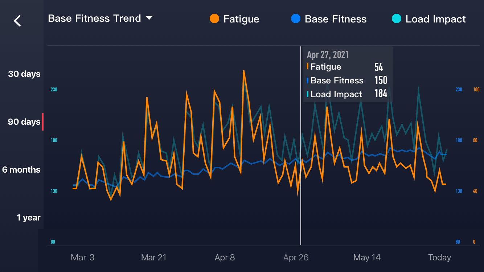484x272 pixels.
Task: Jump to the Today axis label
Action: pos(439,257)
